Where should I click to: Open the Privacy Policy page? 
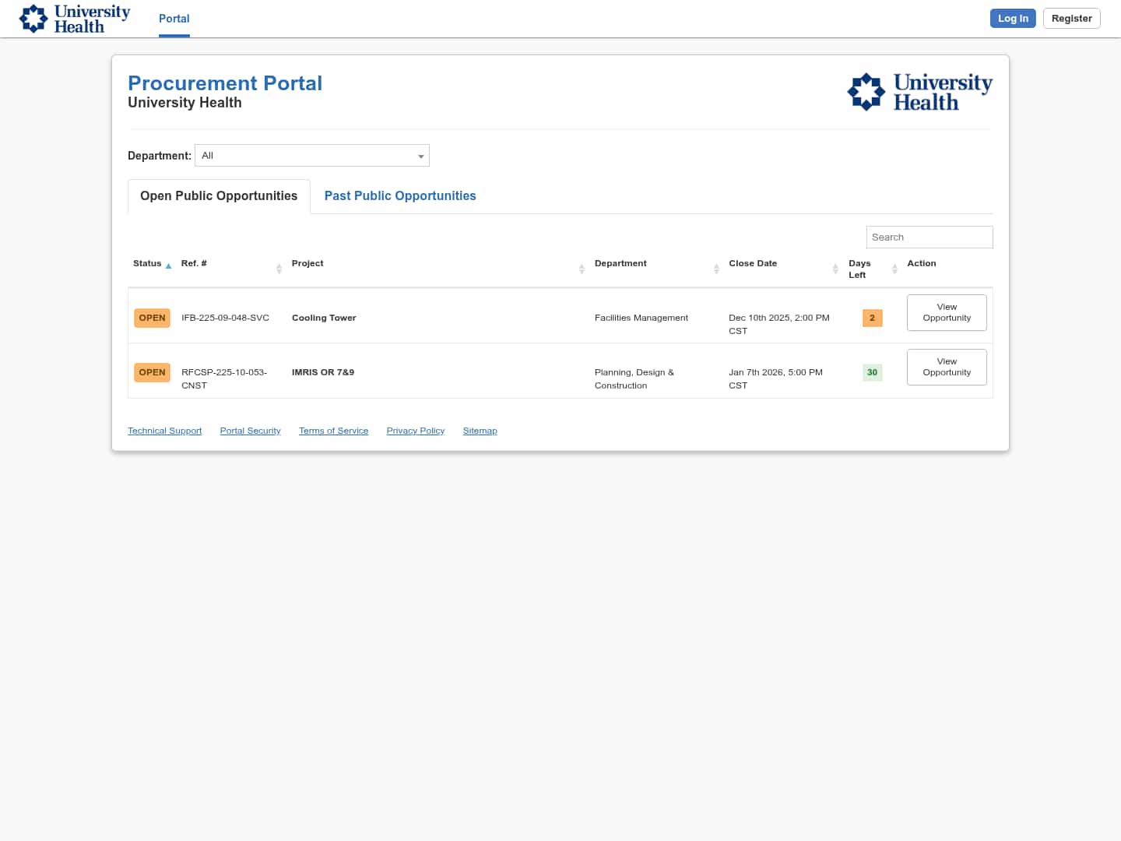[x=415, y=431]
